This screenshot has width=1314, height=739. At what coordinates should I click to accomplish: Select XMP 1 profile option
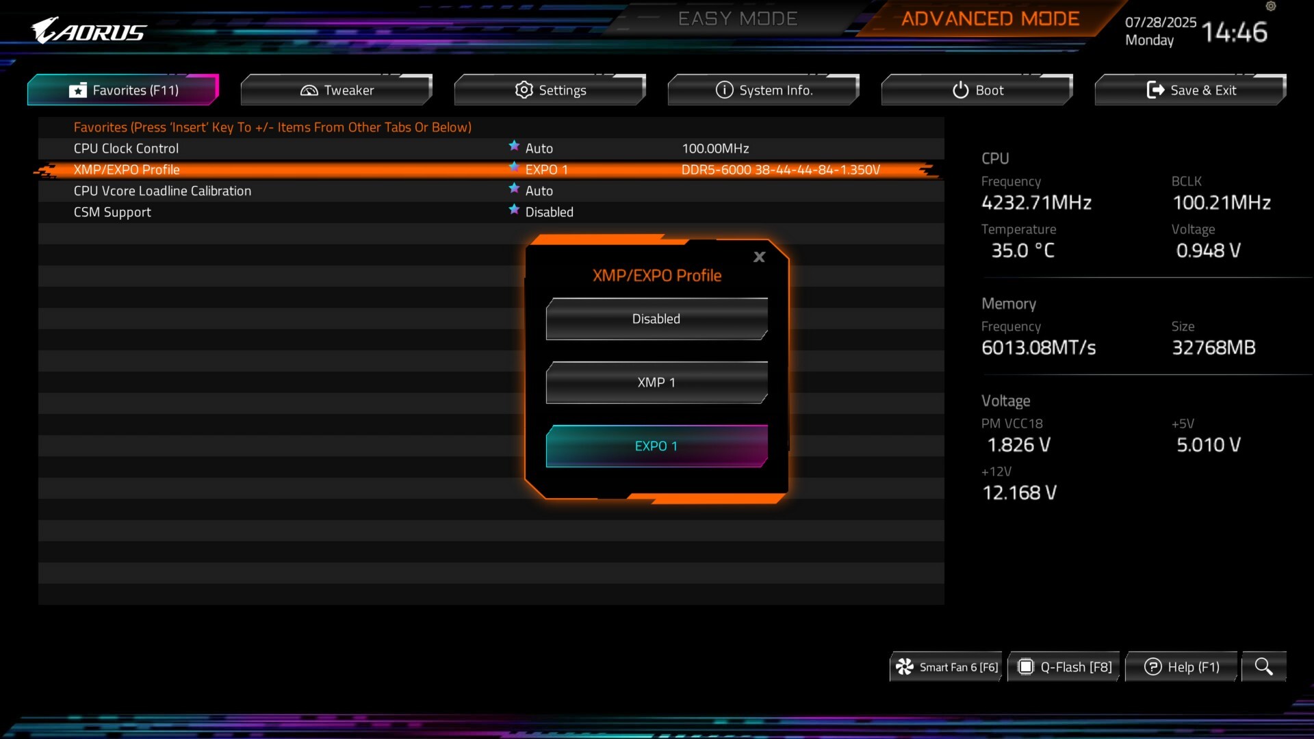click(x=657, y=383)
